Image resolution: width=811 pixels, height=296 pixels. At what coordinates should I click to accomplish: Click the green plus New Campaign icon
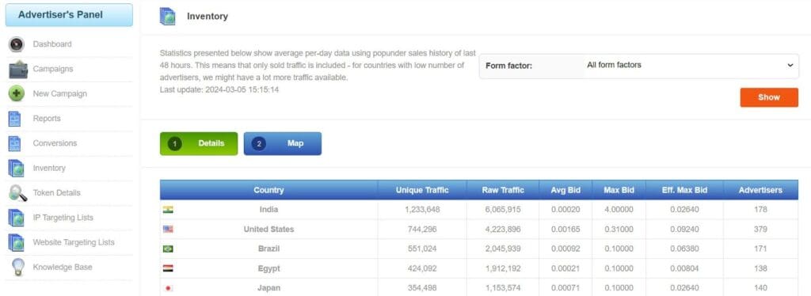(x=17, y=94)
